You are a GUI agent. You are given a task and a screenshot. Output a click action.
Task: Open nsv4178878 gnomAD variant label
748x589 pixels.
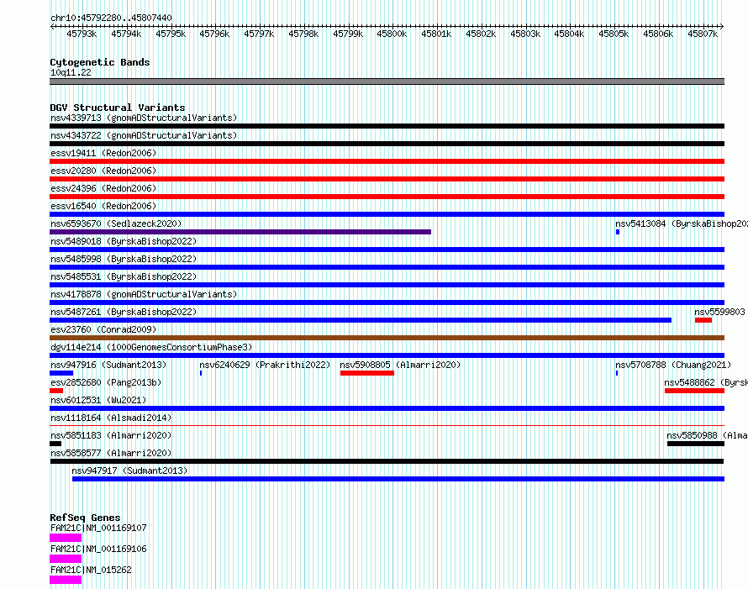[x=144, y=294]
